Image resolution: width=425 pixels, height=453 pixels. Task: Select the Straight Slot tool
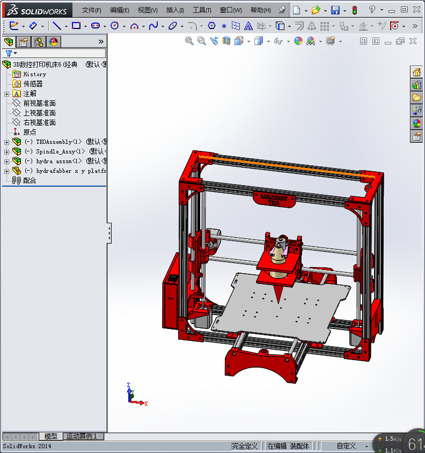click(x=96, y=26)
